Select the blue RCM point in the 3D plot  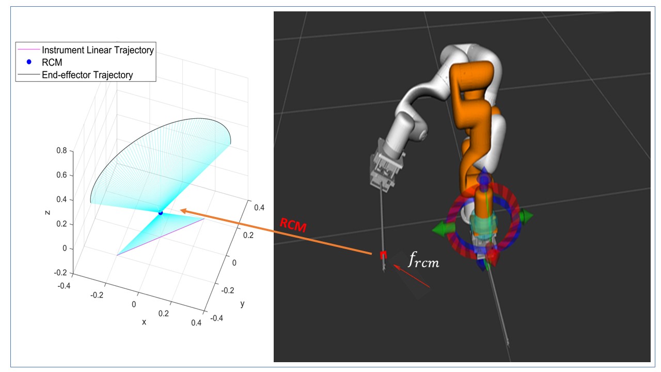pos(160,213)
